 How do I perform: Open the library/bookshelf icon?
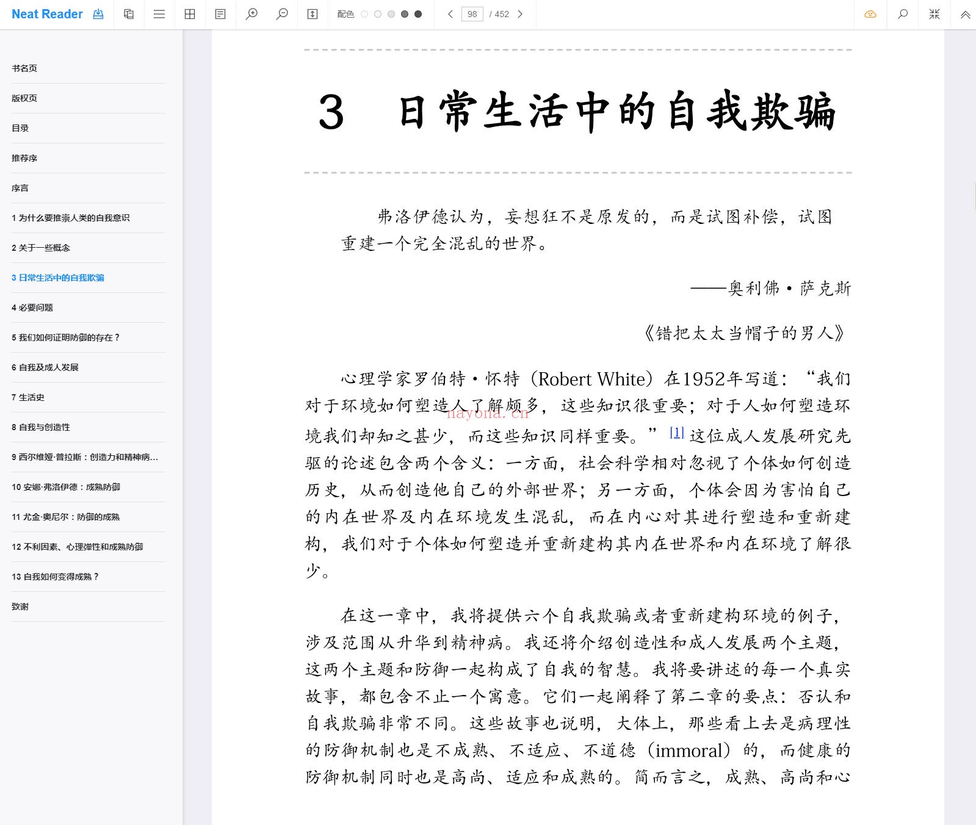point(129,14)
